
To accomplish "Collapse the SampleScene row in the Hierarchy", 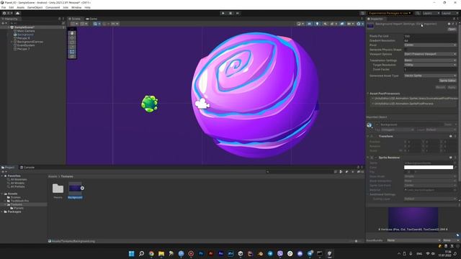I will [9, 27].
